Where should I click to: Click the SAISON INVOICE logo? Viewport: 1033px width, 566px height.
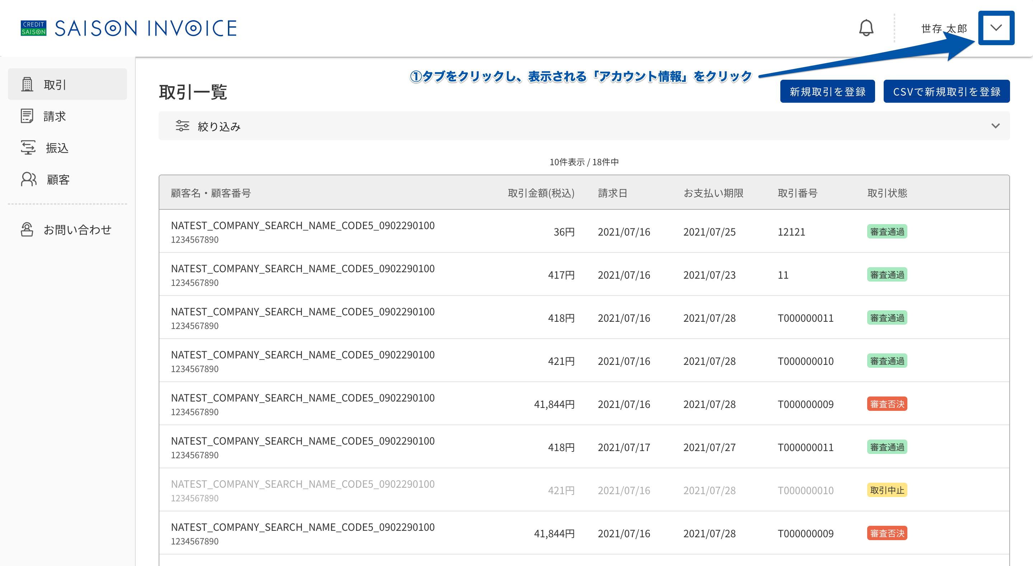(129, 28)
